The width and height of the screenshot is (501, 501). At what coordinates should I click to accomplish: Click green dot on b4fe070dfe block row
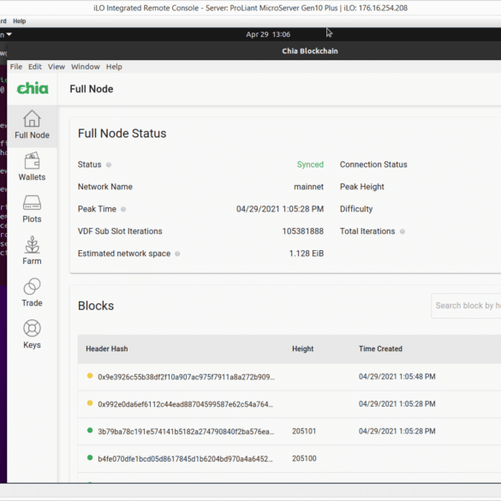[x=90, y=458]
